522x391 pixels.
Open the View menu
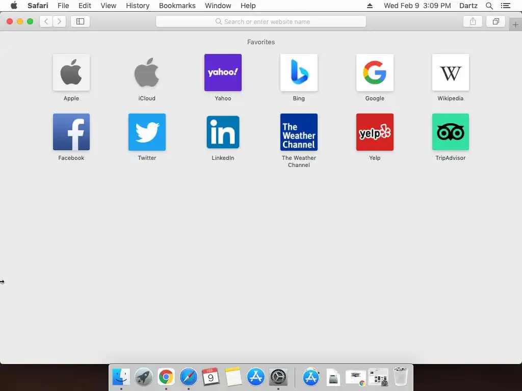(x=109, y=6)
